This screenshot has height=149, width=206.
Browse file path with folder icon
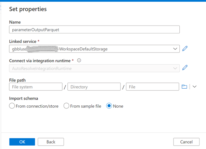[x=184, y=87]
